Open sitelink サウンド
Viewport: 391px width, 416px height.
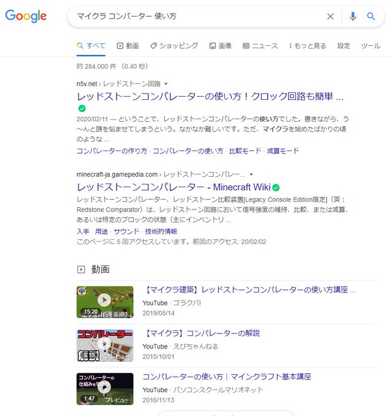click(x=126, y=232)
